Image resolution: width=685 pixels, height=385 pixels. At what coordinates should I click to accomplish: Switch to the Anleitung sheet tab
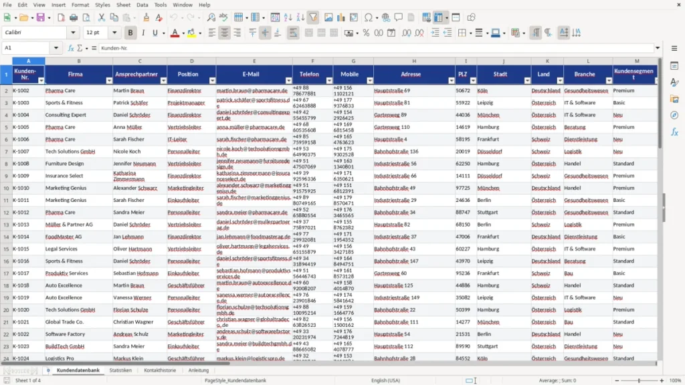tap(198, 370)
